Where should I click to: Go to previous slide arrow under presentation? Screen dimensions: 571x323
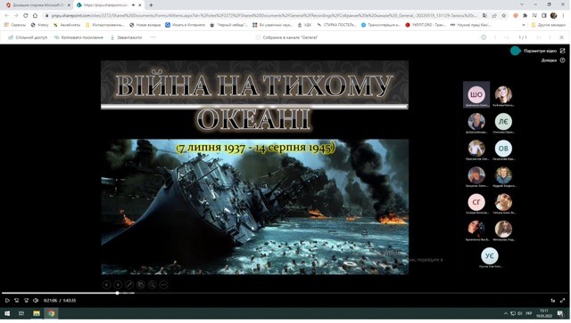pos(106,285)
